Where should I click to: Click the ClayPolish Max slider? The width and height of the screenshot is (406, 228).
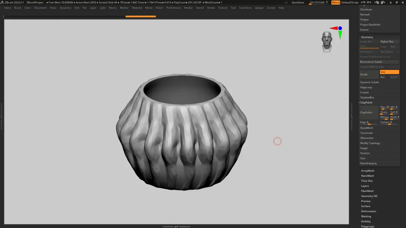[x=385, y=107]
